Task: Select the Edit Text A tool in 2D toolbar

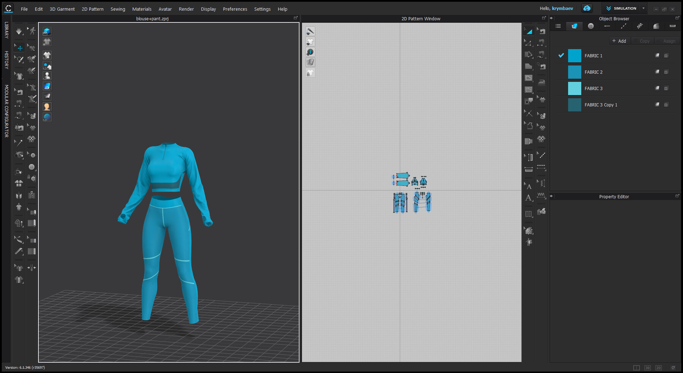Action: [529, 186]
